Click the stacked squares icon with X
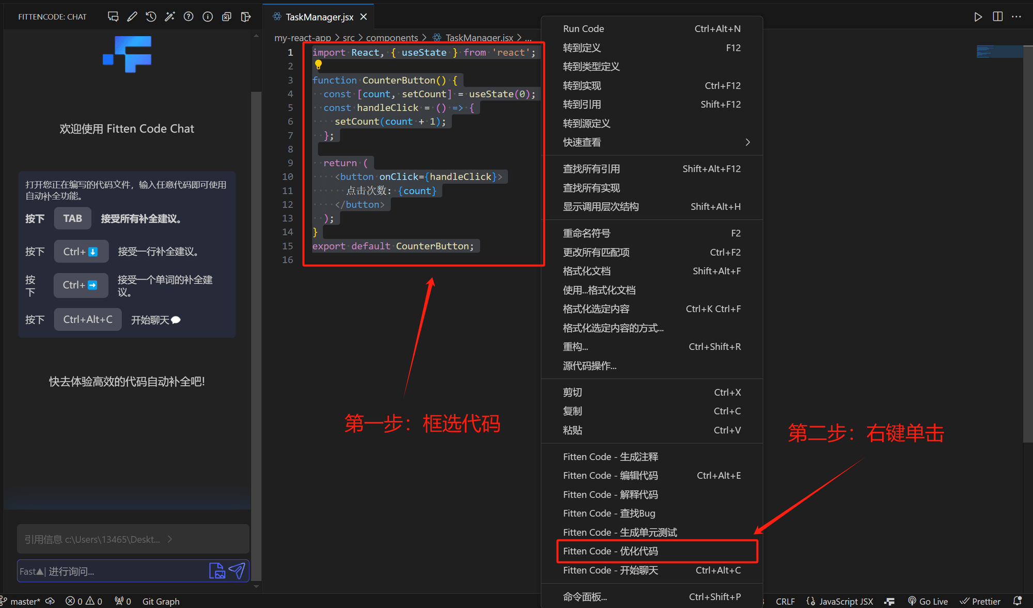Screen dimensions: 1033x608 point(226,17)
